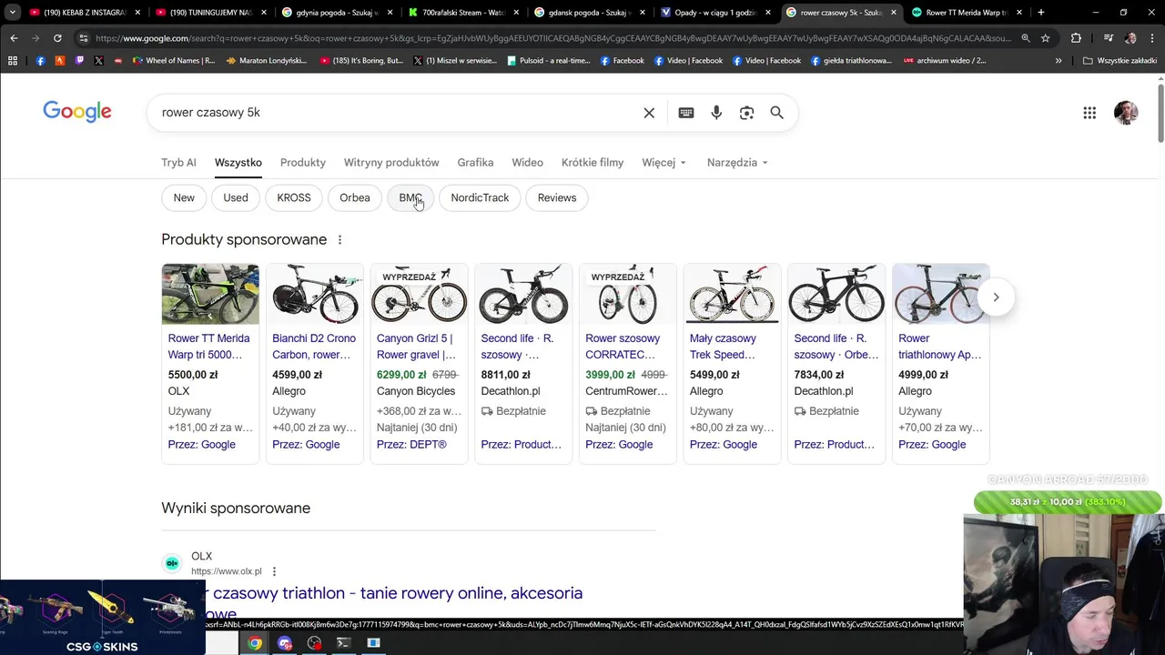This screenshot has width=1165, height=655.
Task: Open the three-dot menu beside the olx.pl result
Action: tap(274, 571)
